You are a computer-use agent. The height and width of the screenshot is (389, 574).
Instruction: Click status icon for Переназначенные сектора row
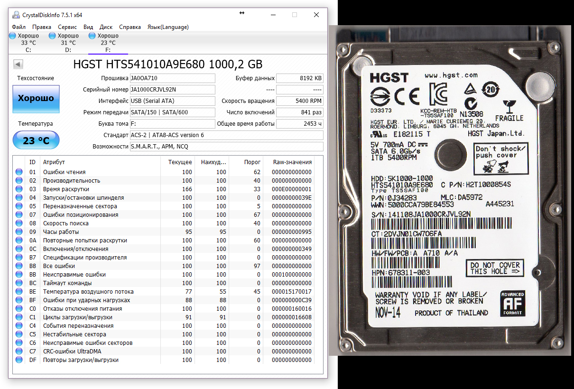point(19,206)
